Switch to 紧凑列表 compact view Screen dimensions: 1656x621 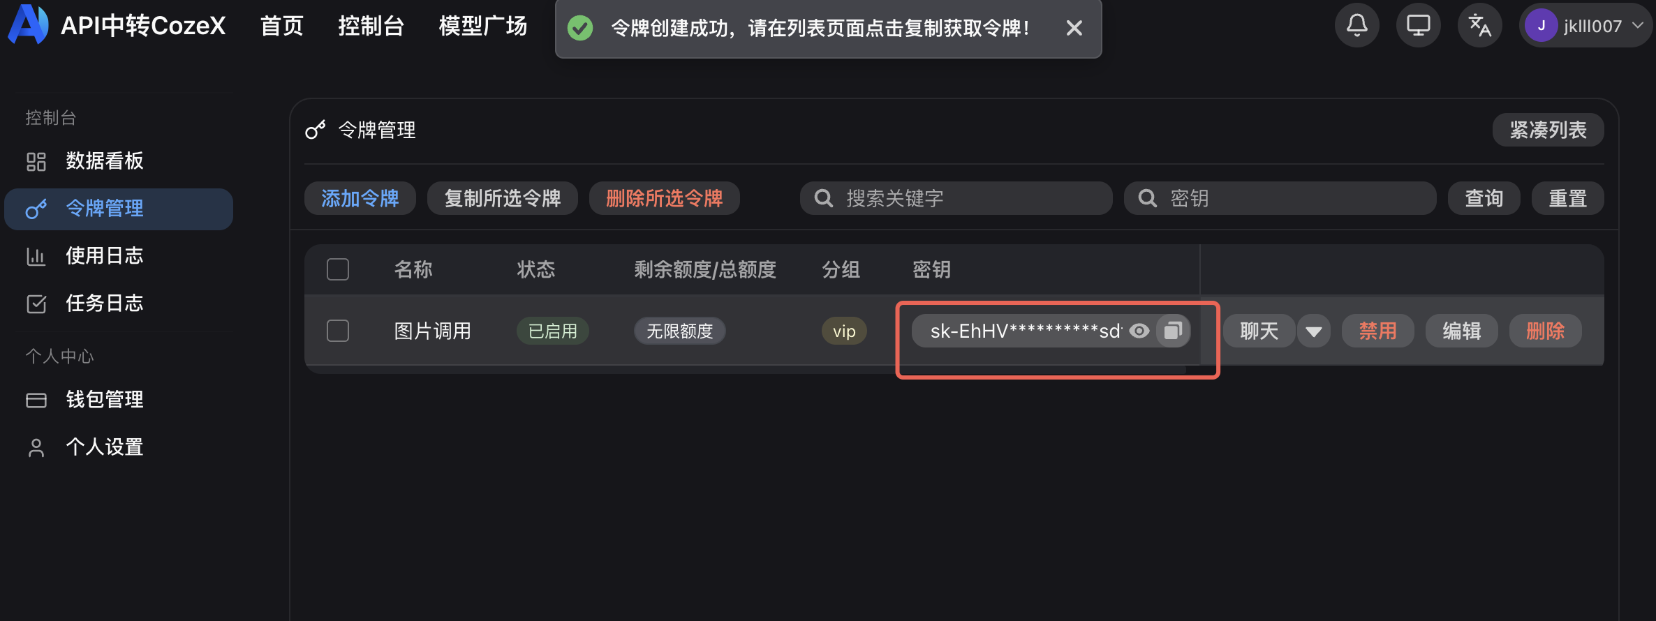coord(1548,130)
